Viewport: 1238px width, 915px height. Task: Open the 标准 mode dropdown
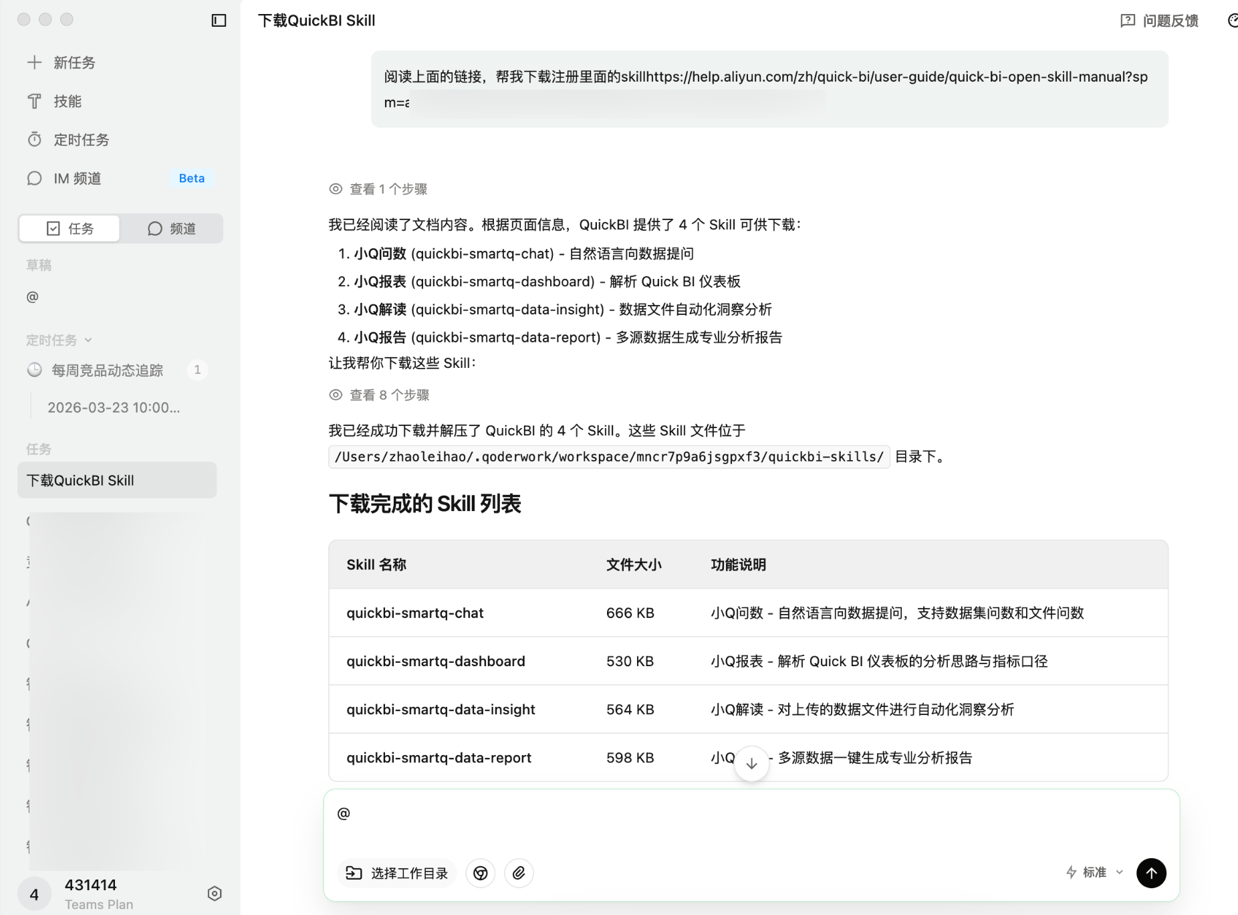click(1094, 872)
